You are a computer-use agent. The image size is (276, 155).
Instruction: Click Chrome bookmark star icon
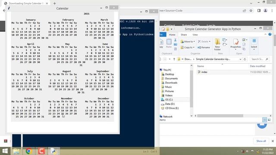(x=251, y=10)
